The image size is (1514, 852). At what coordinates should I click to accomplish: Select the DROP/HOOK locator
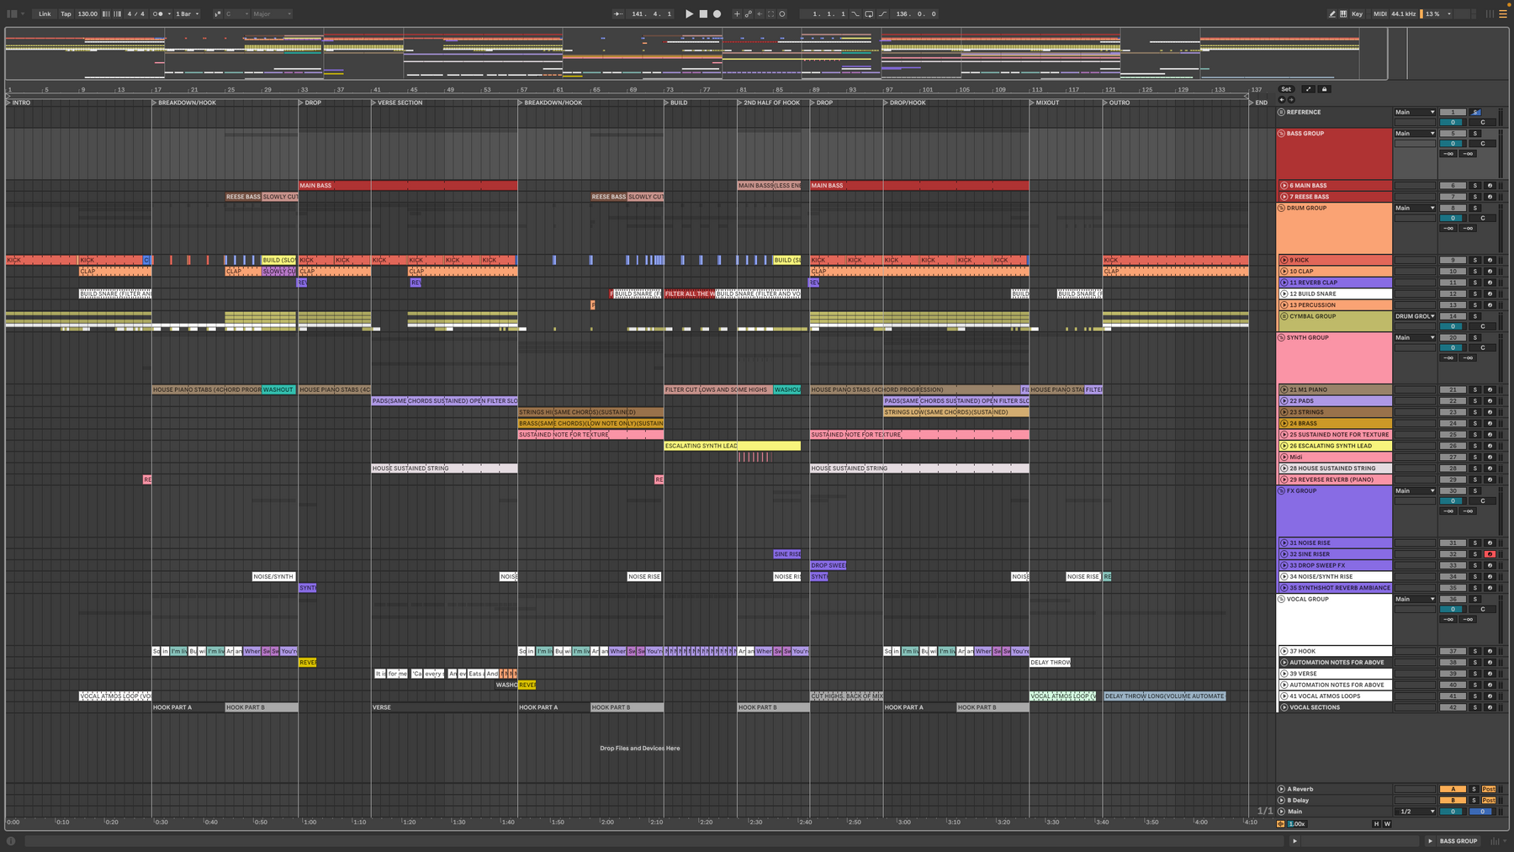click(x=907, y=103)
